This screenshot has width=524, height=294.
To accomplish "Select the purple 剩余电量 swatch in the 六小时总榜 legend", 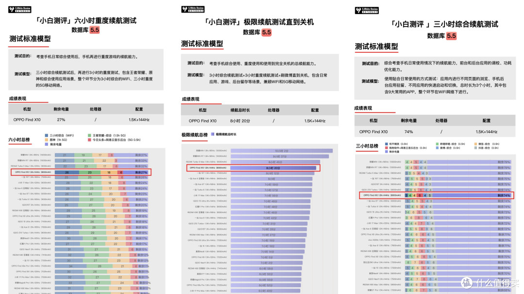I will [47, 144].
